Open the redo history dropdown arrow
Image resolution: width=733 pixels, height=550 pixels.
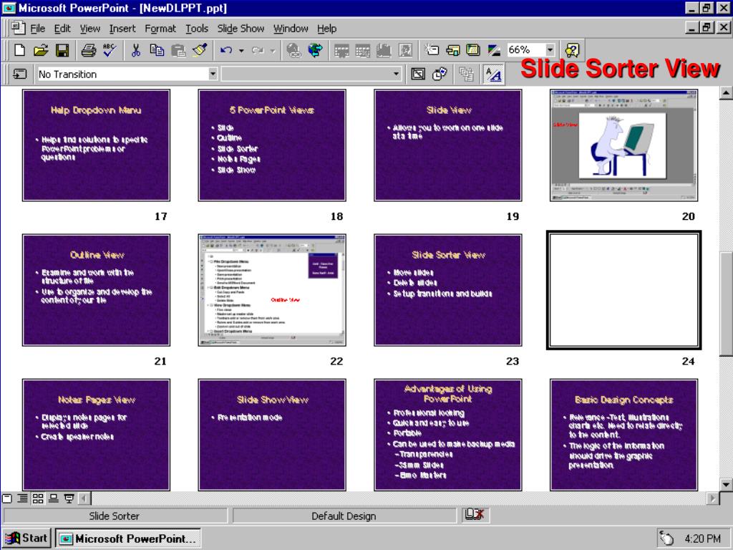point(273,50)
